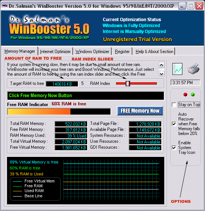Toggle Auto Recover when Free Memory falls checkbox
205x211 pixels.
click(174, 124)
